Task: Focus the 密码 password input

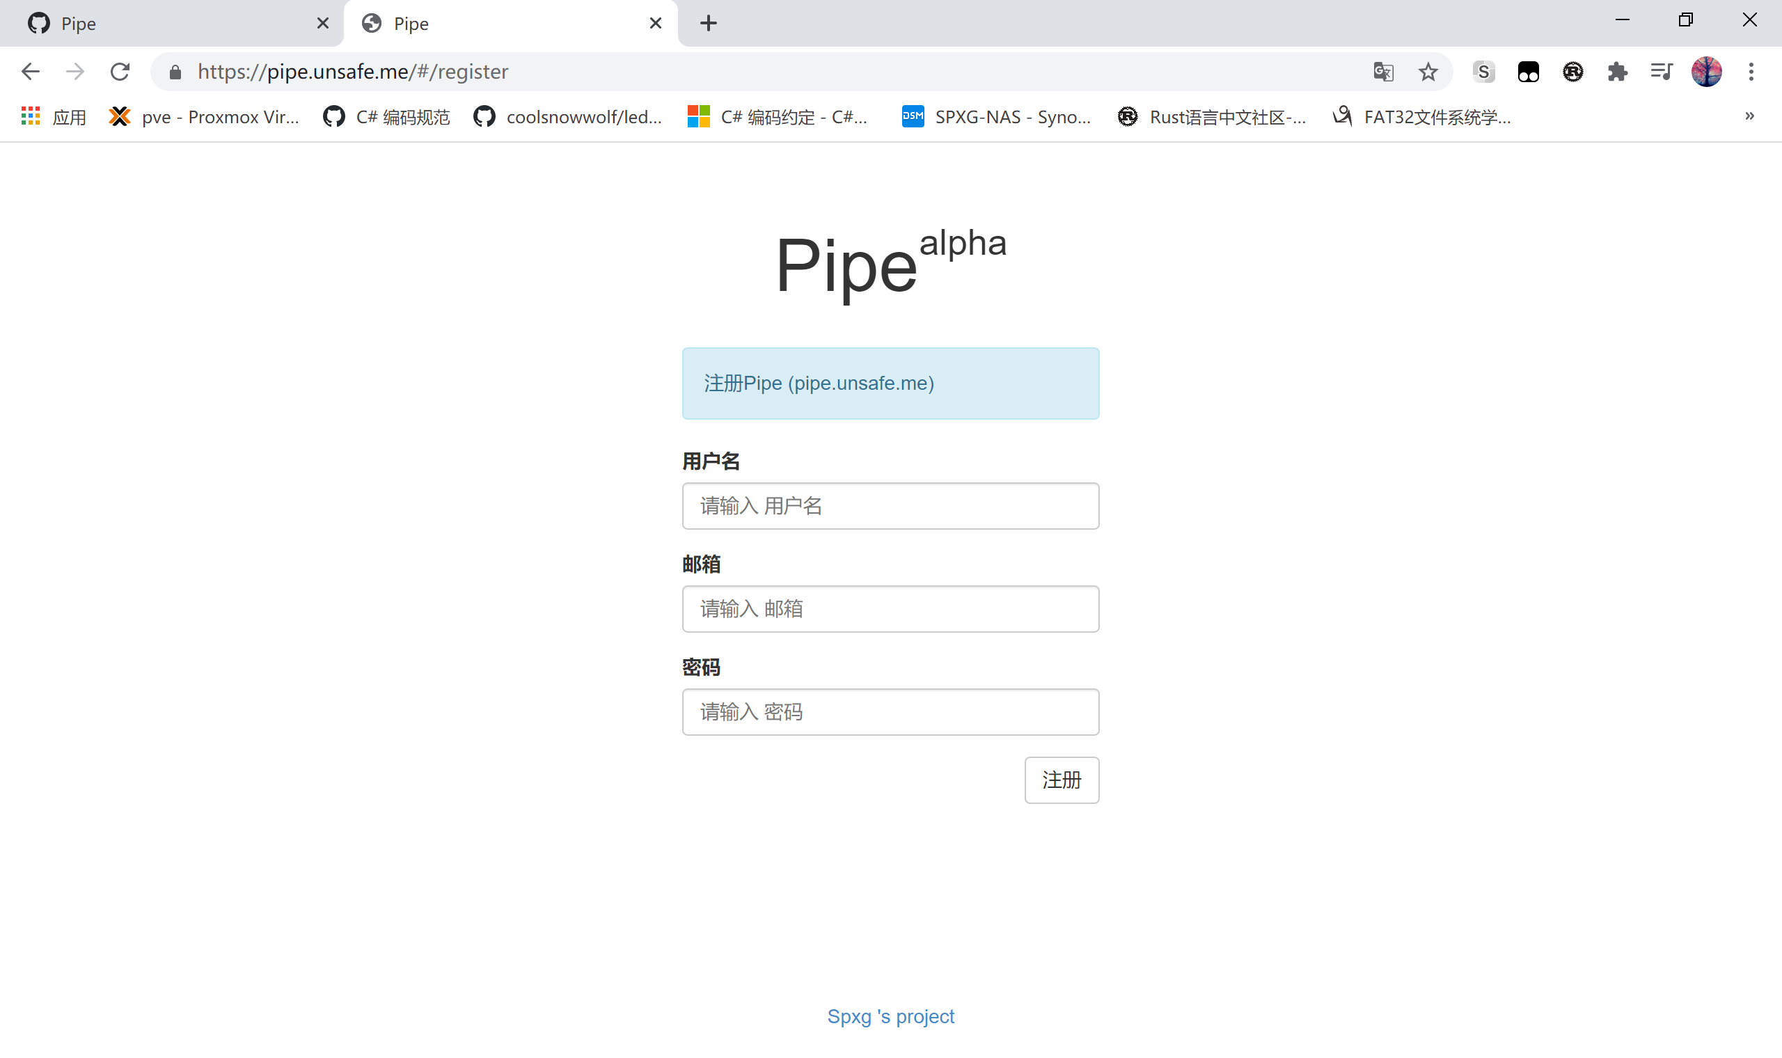Action: pyautogui.click(x=890, y=711)
